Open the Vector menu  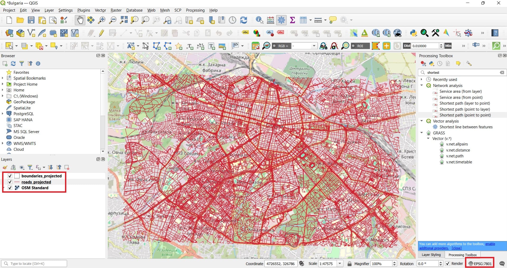pos(100,10)
